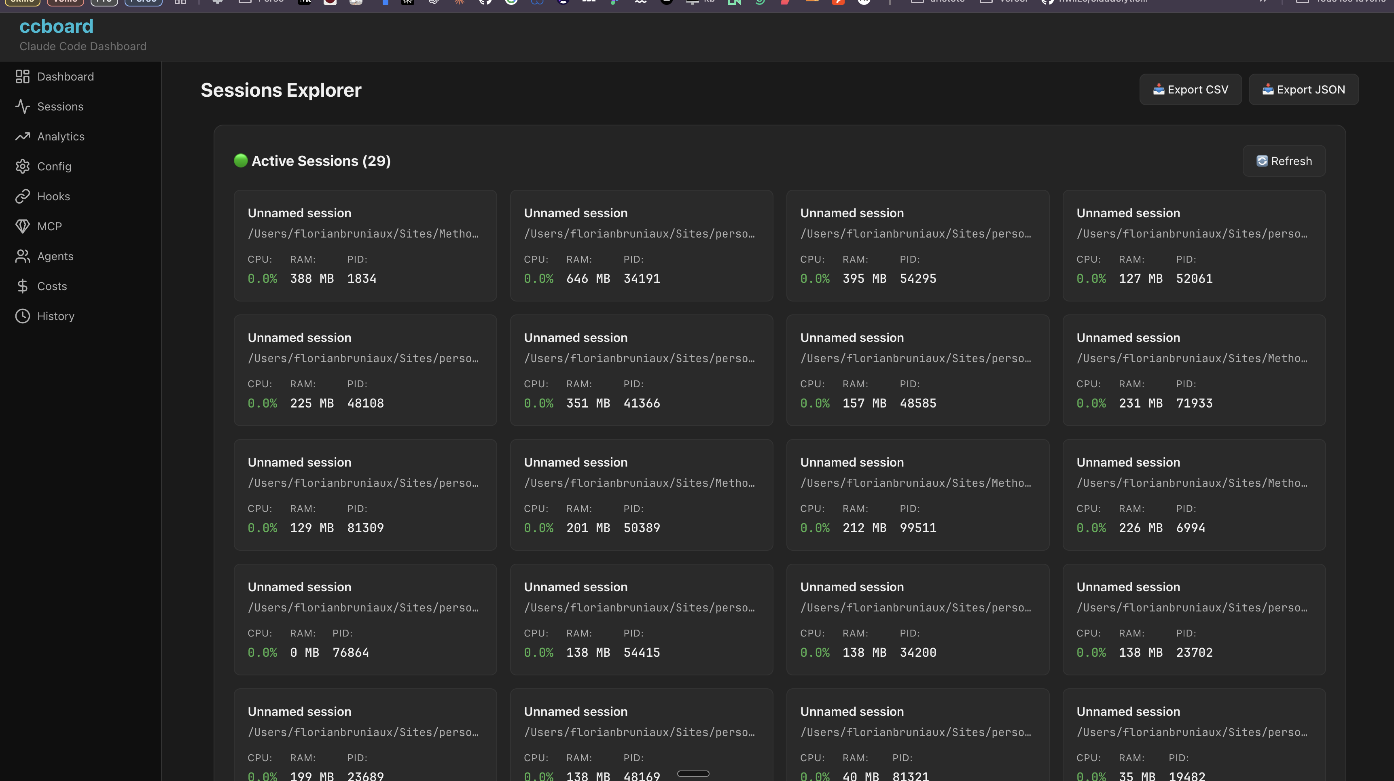Click the Analytics trending-arrow icon
This screenshot has width=1394, height=781.
coord(22,136)
